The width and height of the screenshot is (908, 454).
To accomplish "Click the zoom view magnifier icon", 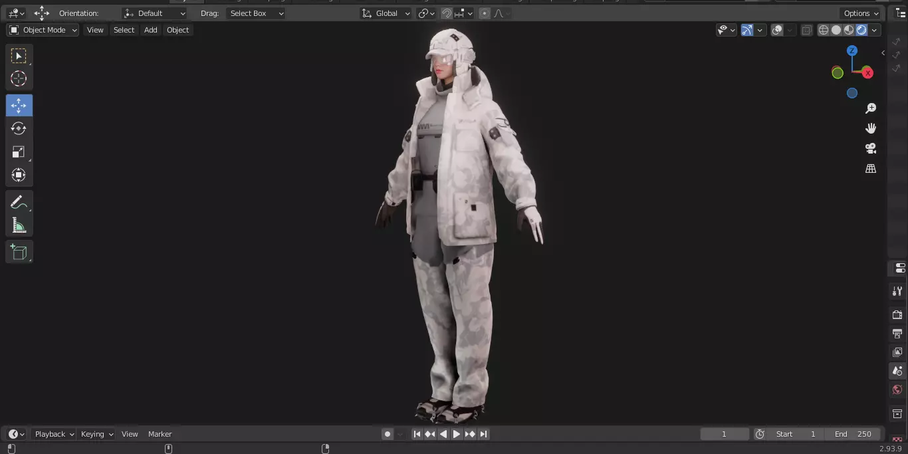I will (871, 108).
